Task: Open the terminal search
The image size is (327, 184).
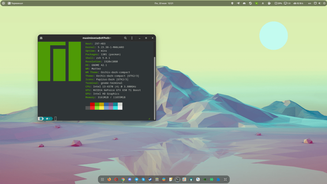Action: pyautogui.click(x=125, y=38)
